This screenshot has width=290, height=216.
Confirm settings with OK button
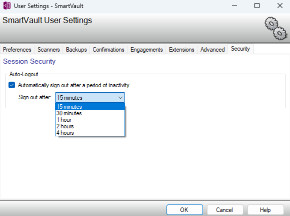pos(184,209)
